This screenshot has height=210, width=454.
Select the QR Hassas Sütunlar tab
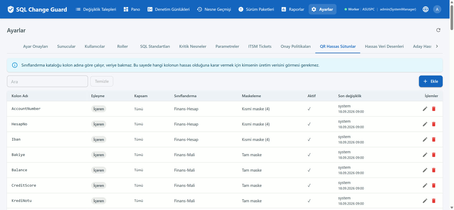point(338,46)
